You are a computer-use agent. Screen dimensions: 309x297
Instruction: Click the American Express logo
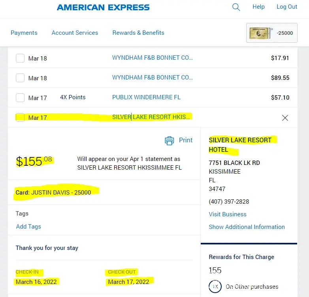[x=103, y=7]
